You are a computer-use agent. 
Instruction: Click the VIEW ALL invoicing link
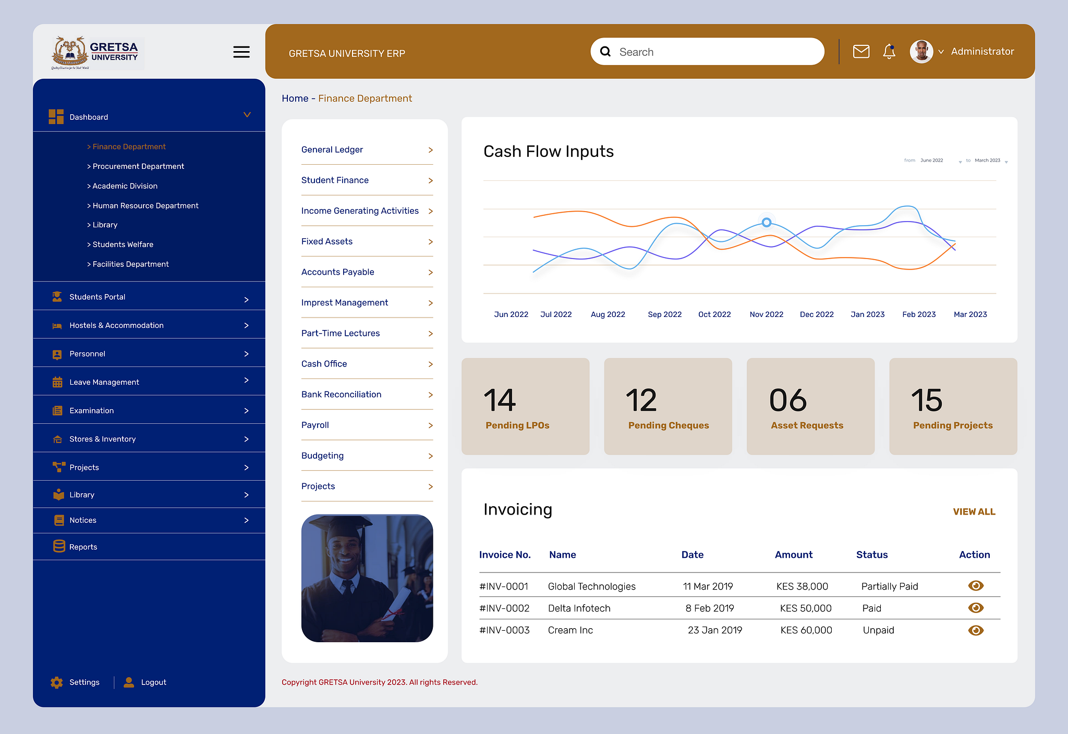tap(974, 511)
